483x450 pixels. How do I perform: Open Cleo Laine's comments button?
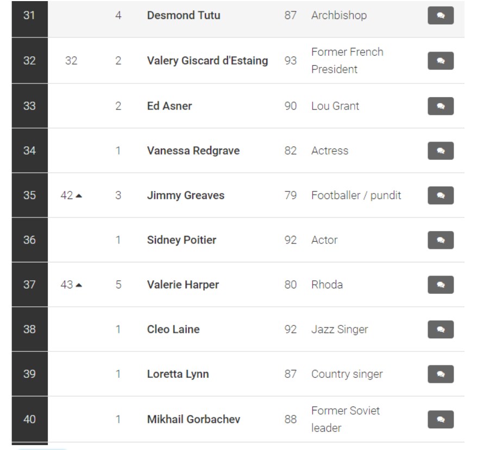[440, 329]
